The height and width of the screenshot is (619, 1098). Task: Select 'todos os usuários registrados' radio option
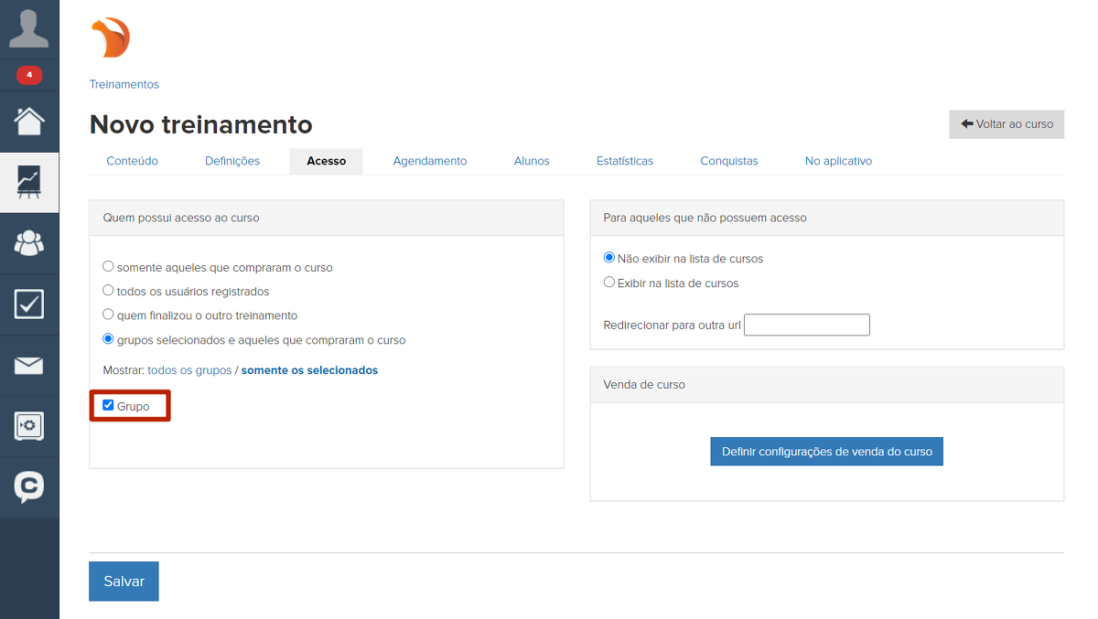(x=108, y=291)
